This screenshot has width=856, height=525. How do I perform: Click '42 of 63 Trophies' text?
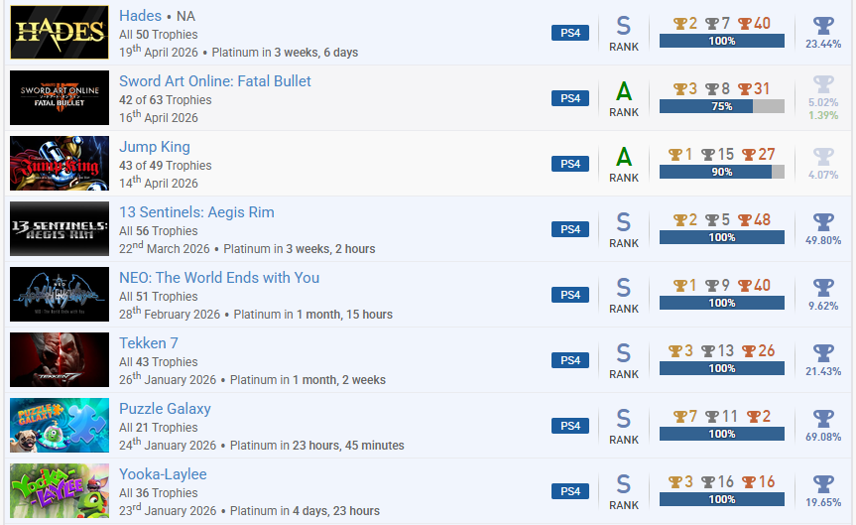point(165,100)
